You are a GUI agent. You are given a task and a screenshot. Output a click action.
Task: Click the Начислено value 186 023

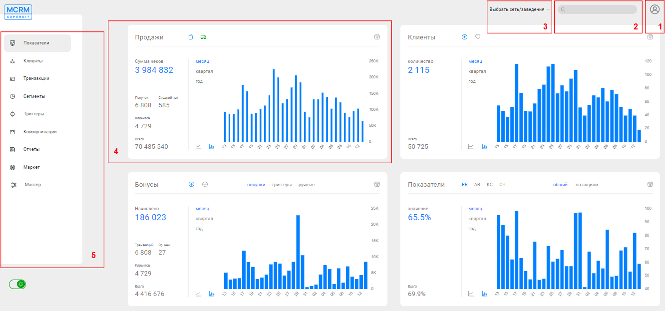[150, 217]
